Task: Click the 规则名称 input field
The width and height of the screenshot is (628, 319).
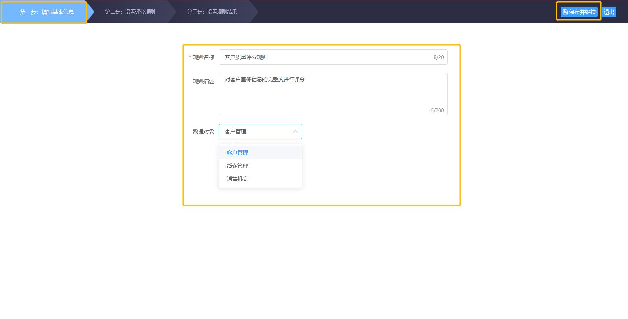Action: (333, 57)
